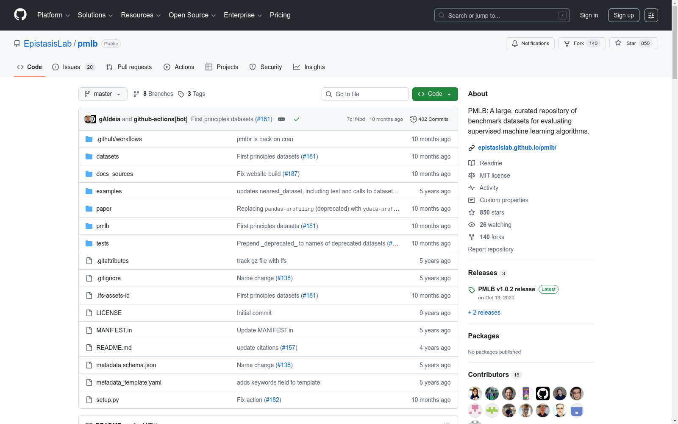Image resolution: width=678 pixels, height=424 pixels.
Task: Fork the pmlb repository
Action: pyautogui.click(x=582, y=43)
